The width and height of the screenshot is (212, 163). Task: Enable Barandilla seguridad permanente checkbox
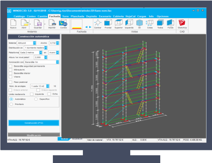[10, 66]
